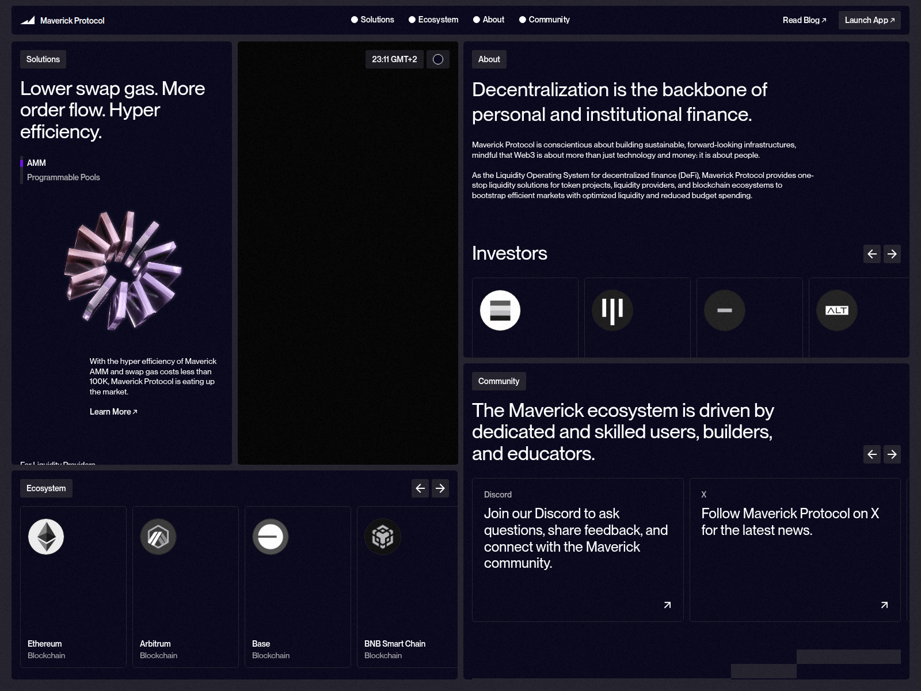Open the Ecosystem nav item

pyautogui.click(x=433, y=20)
